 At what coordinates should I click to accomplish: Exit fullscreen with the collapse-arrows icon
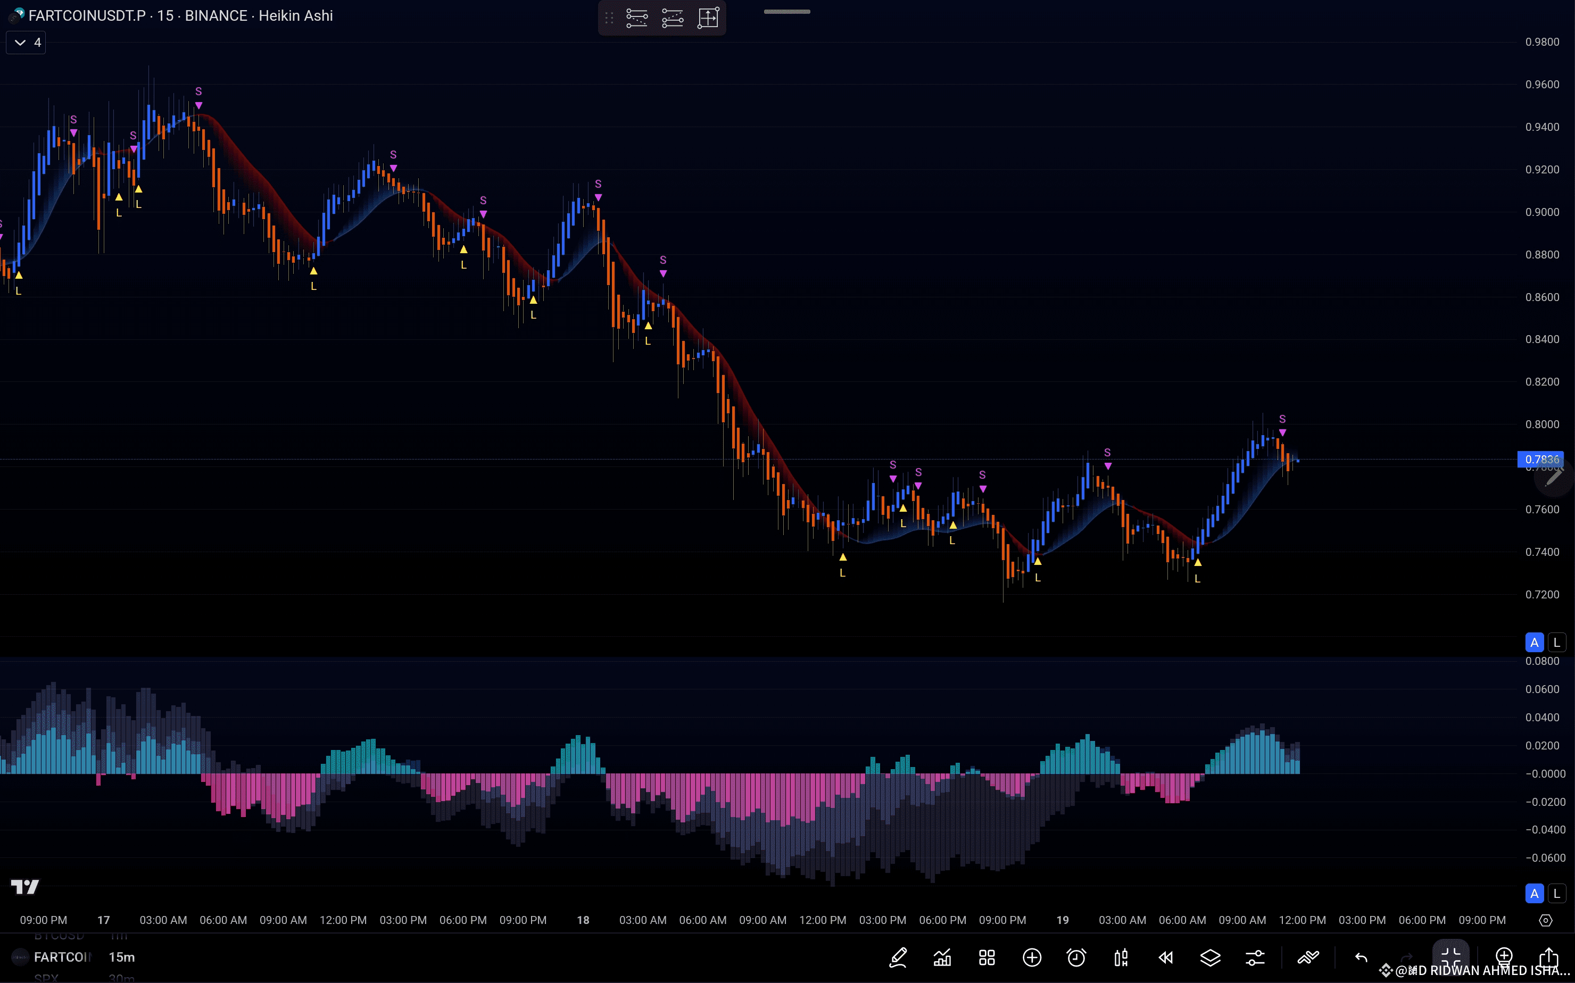[x=1451, y=957]
